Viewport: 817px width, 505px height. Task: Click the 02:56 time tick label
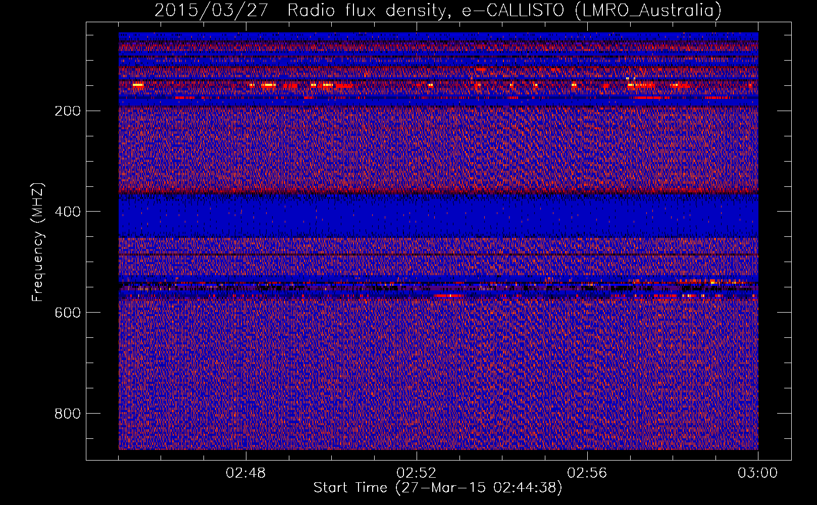point(587,473)
